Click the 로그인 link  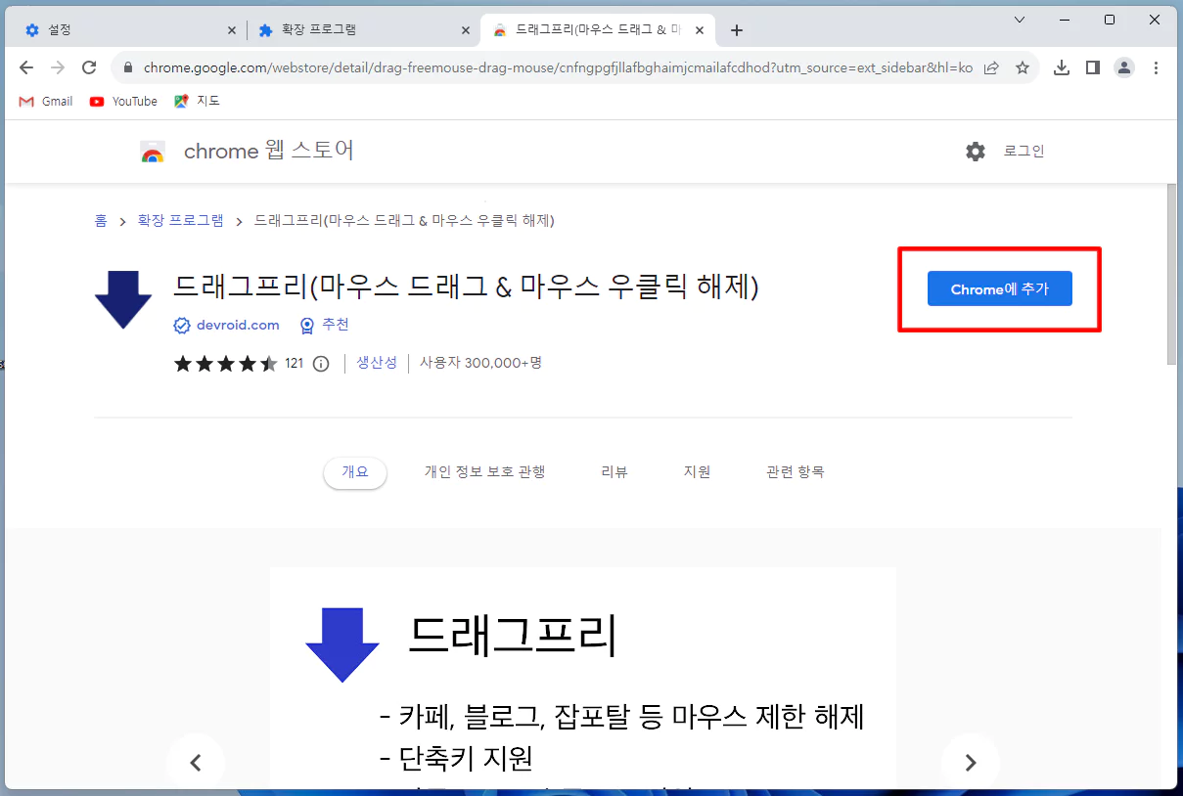coord(1024,152)
